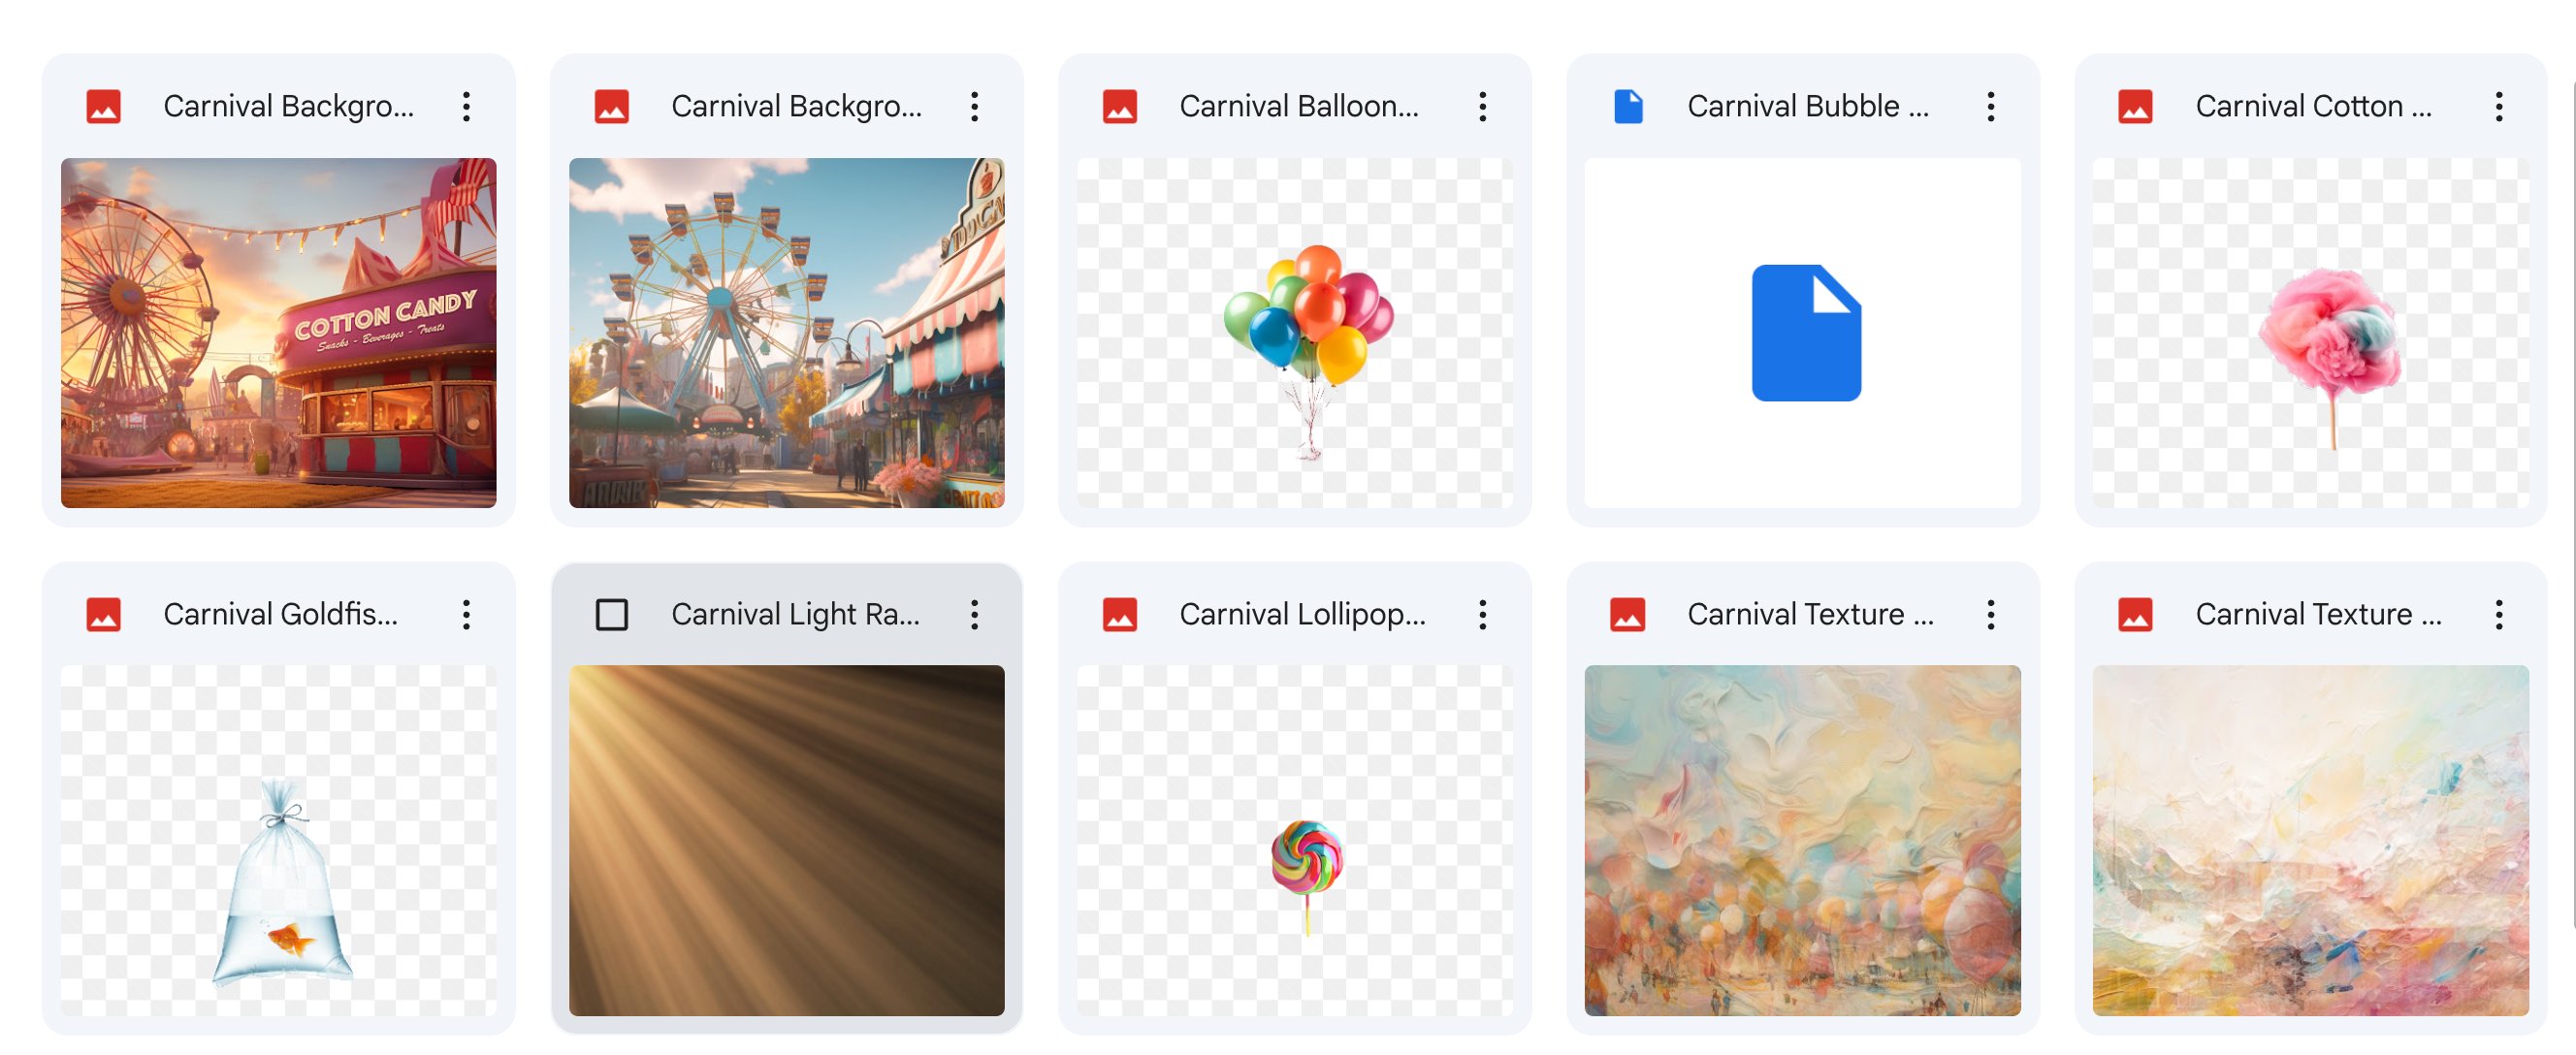Open the cotton candy stand background thumbnail

278,333
